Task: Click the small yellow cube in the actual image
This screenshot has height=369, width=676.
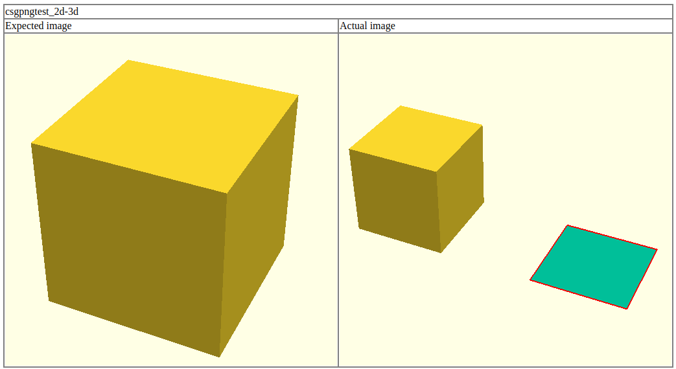Action: click(417, 179)
